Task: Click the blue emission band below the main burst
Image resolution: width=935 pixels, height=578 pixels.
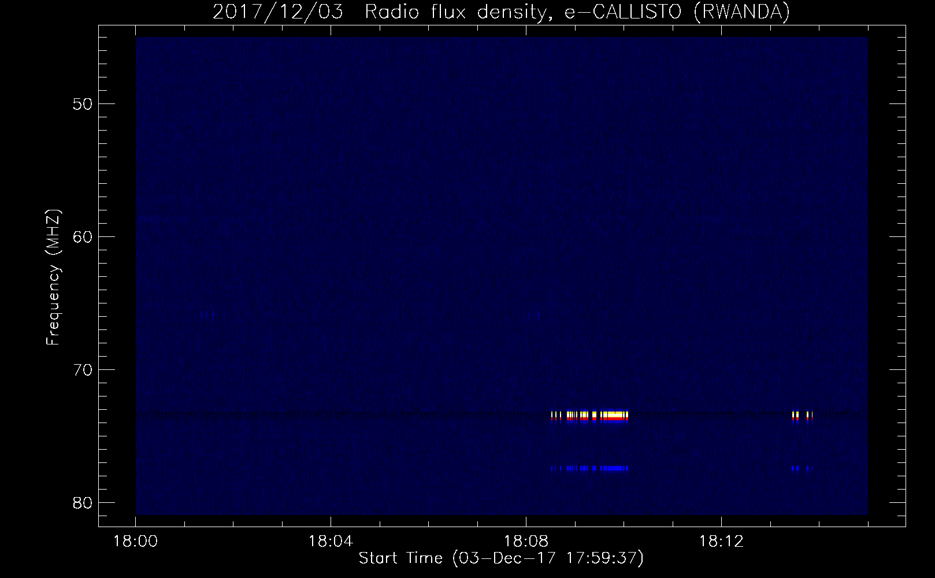Action: pos(589,468)
